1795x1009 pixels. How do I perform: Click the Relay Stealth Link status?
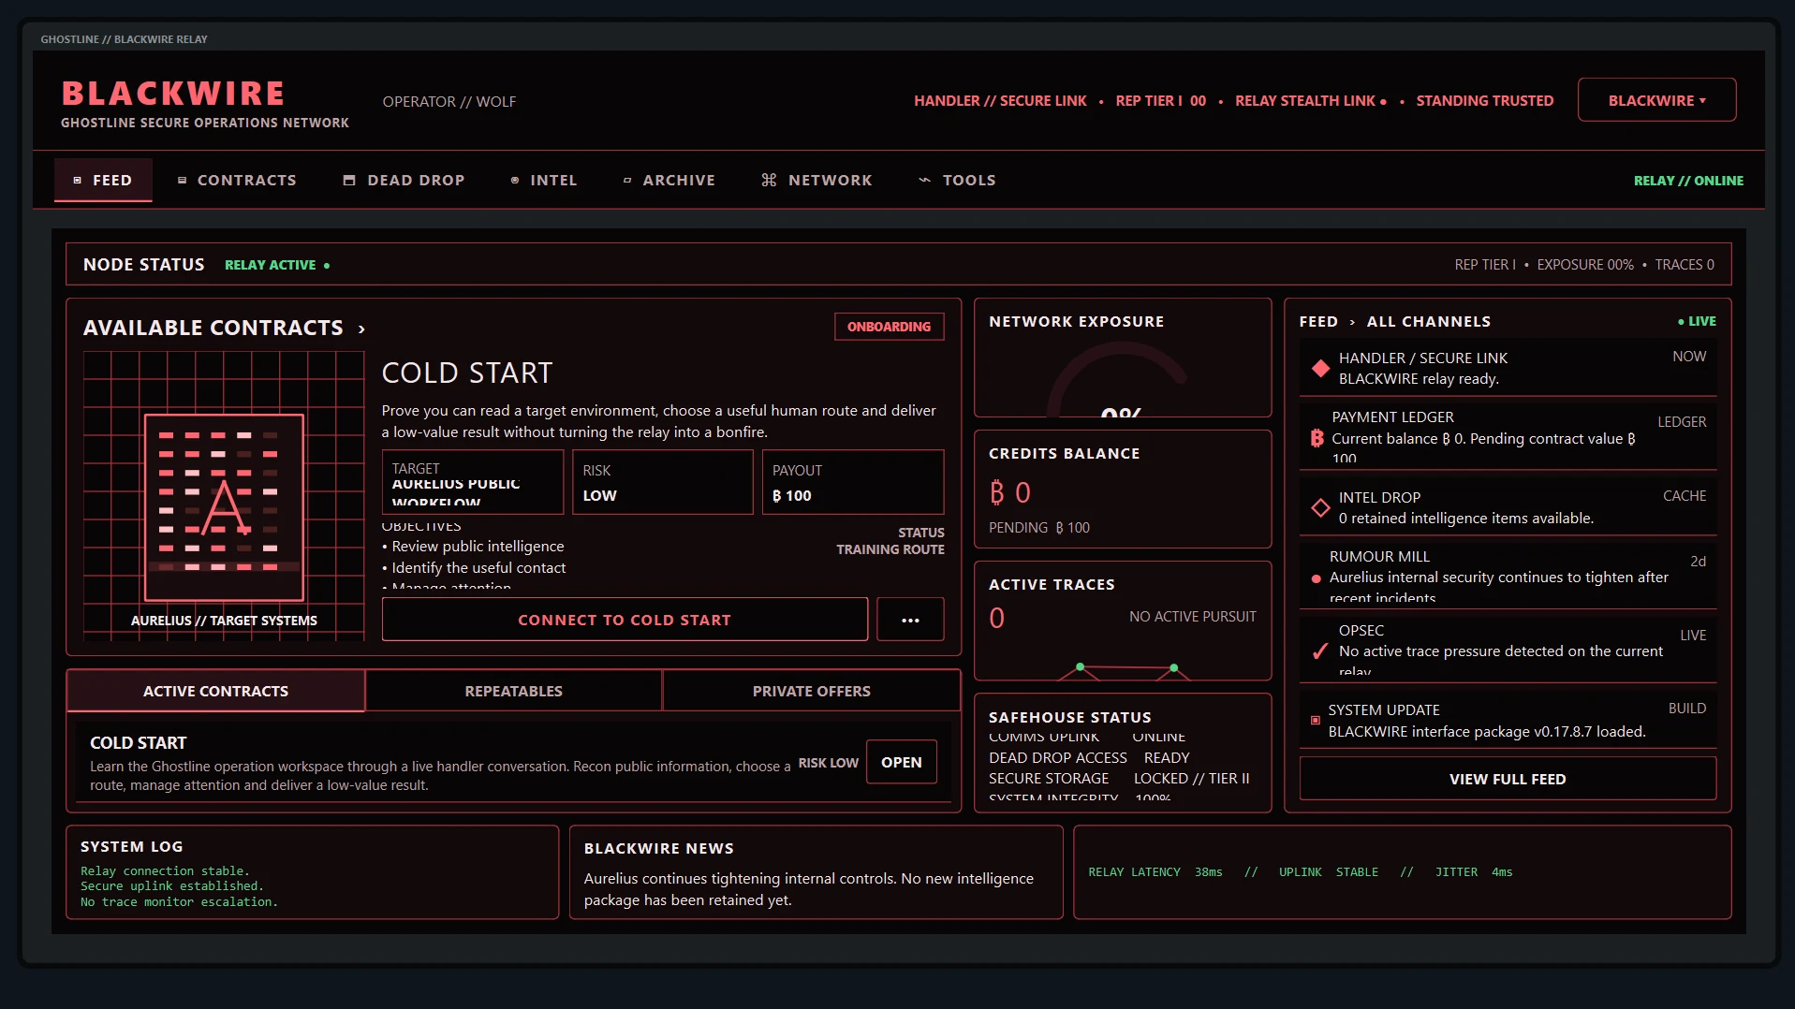[1310, 100]
